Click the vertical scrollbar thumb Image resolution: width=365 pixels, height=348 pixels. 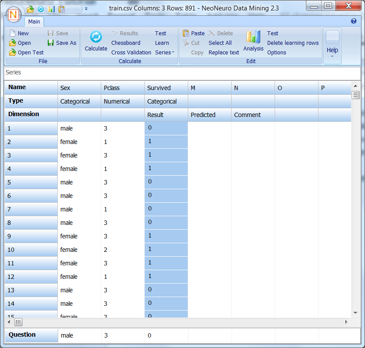[355, 95]
